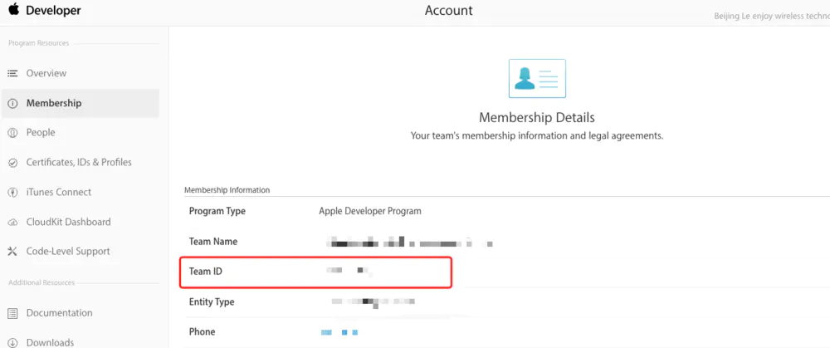Click the Code-Level Support tools icon

click(12, 252)
